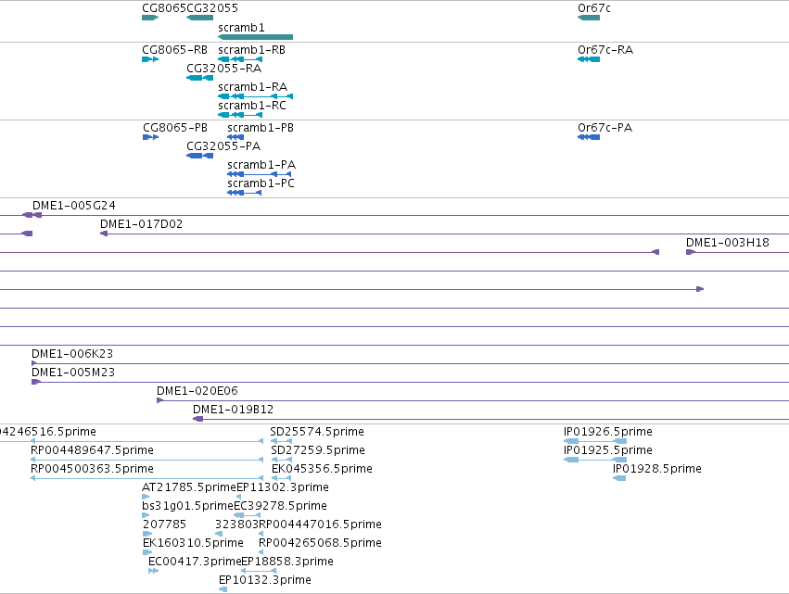Click the IP01928.5prime EST glyph
The image size is (789, 594).
(x=619, y=478)
